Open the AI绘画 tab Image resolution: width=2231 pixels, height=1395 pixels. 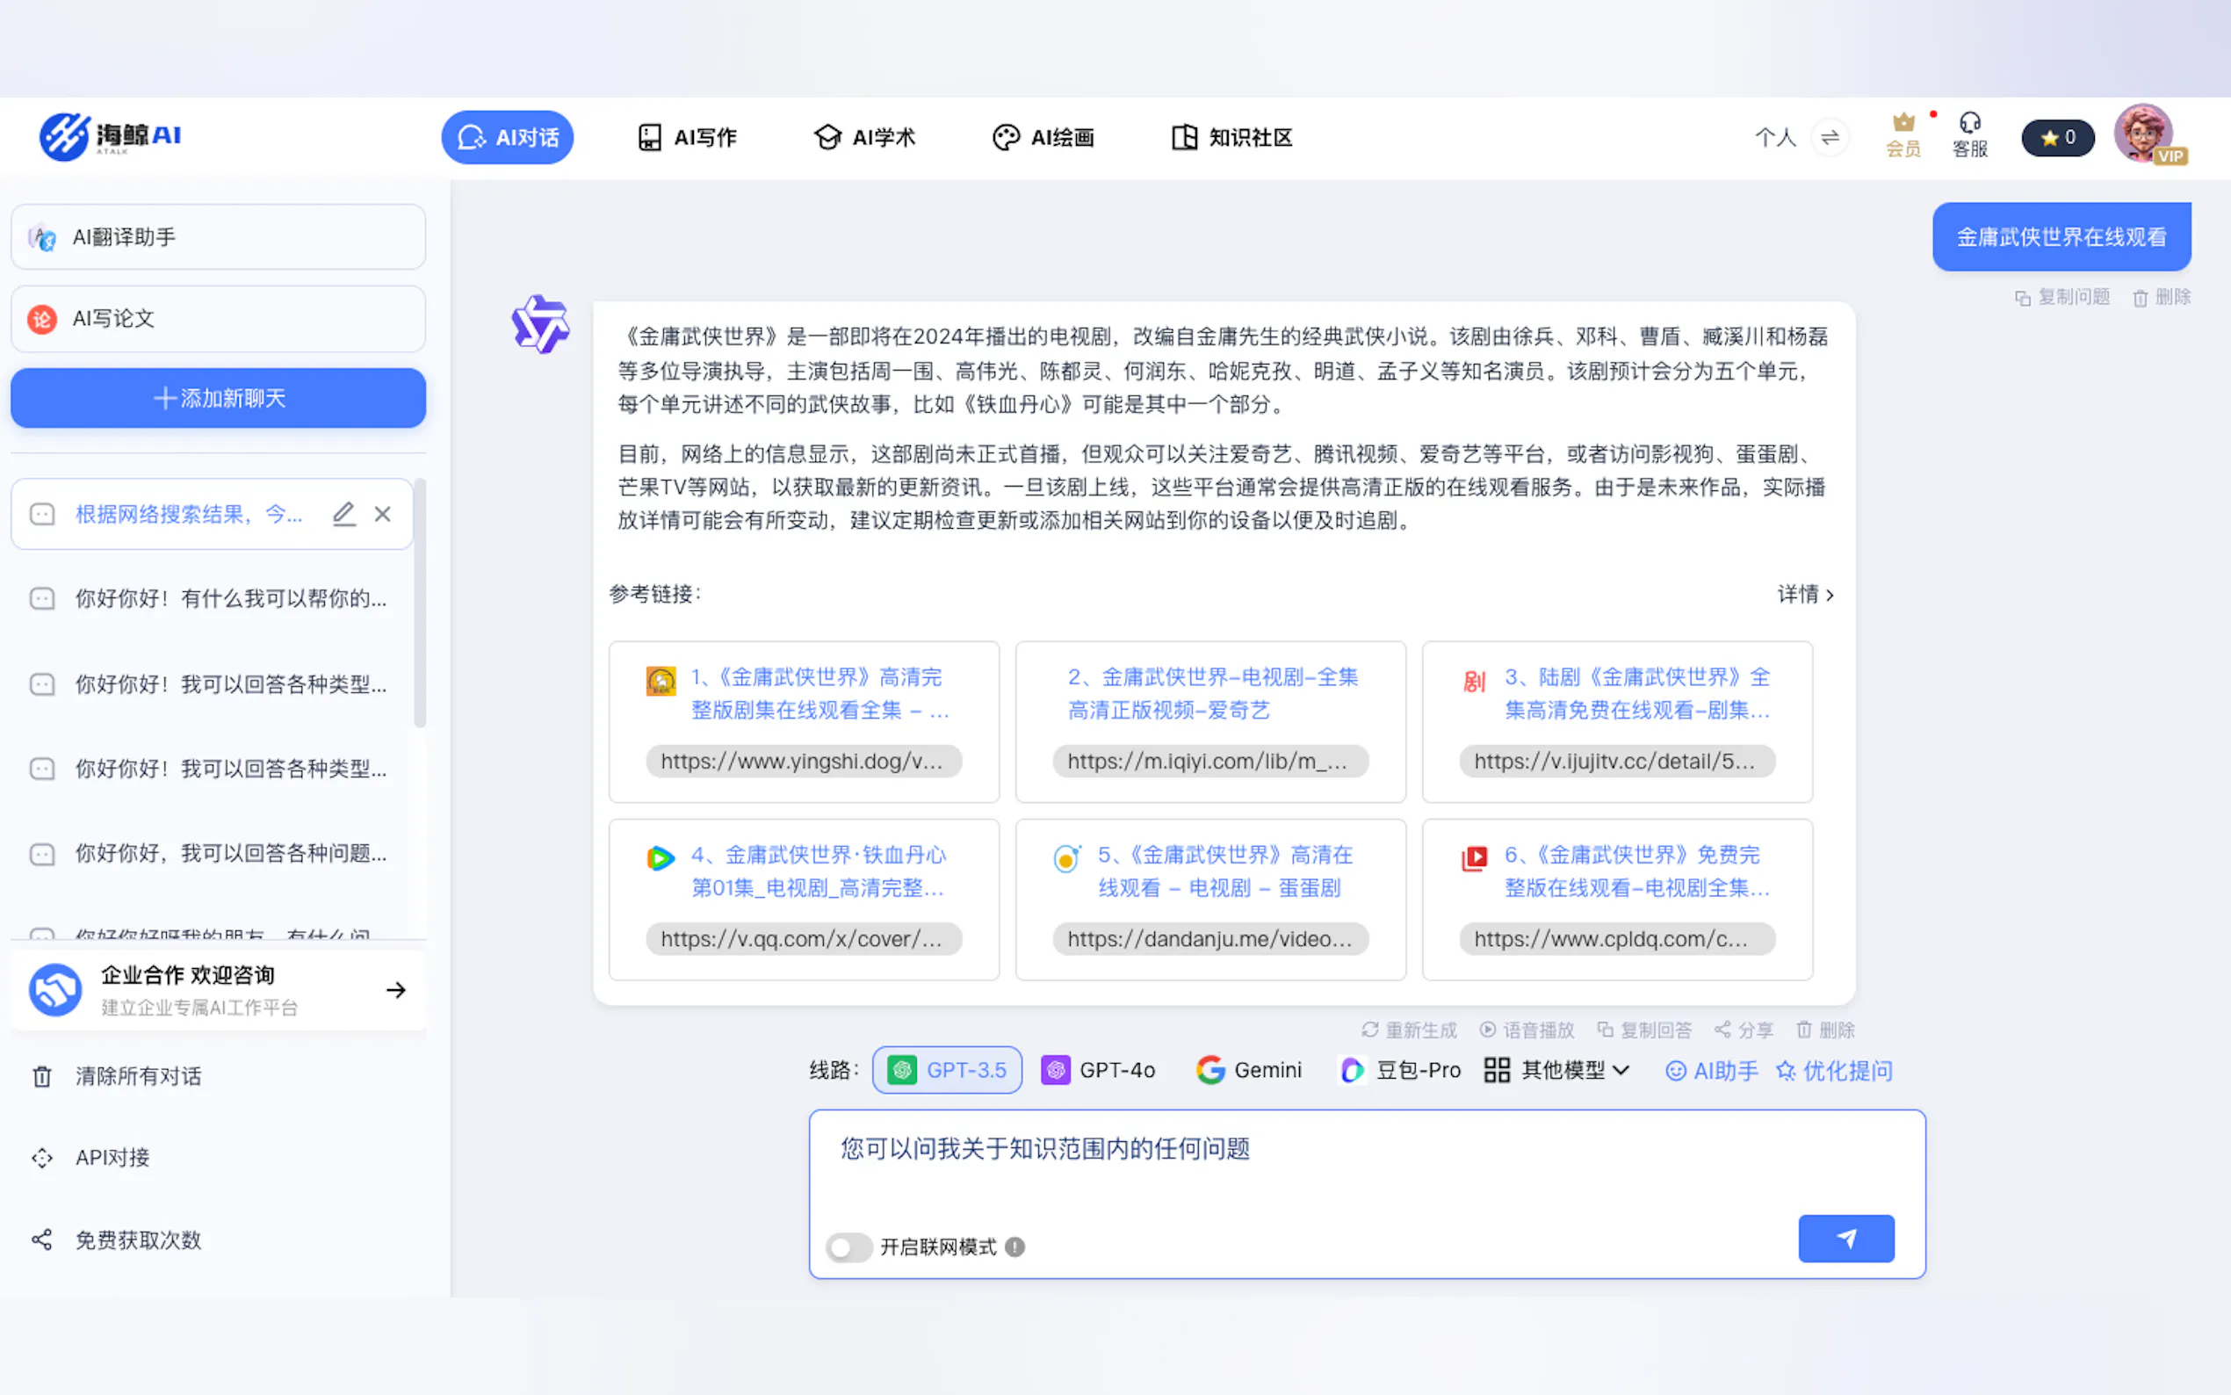[x=1043, y=137]
